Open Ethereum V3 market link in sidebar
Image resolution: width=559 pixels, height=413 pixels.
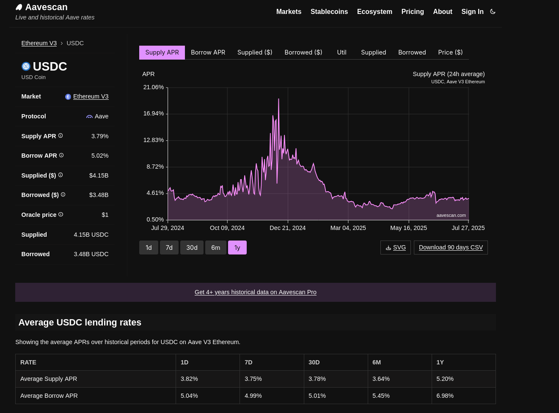[x=91, y=96]
